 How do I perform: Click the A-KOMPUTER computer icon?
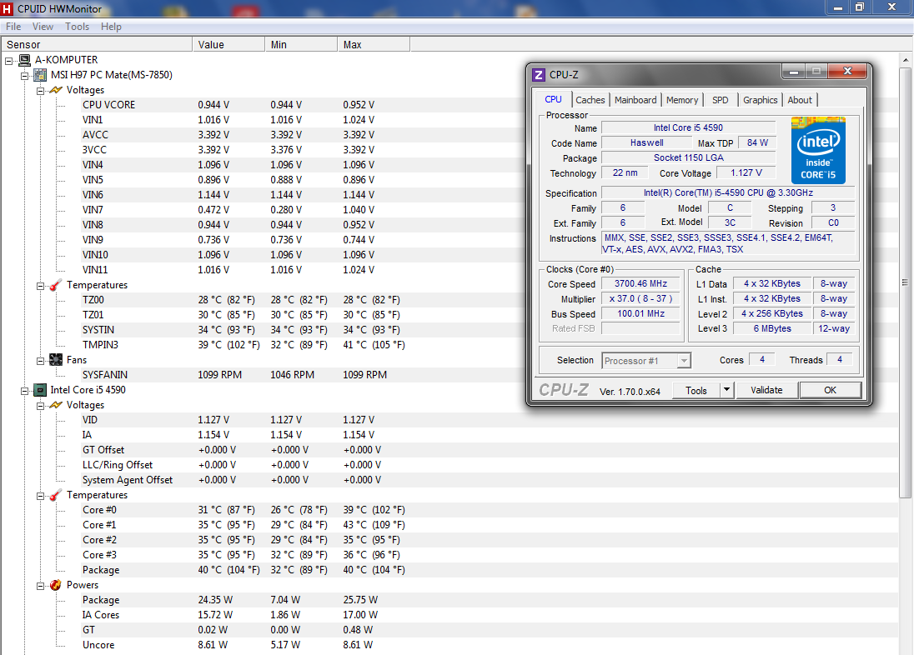pos(24,60)
